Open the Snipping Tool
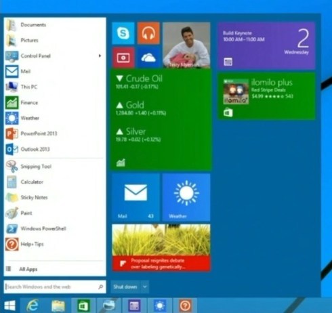 [54, 167]
